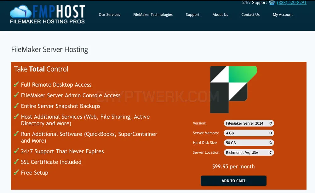Click the checkmark beside Free Setup
The height and width of the screenshot is (193, 315).
[16, 172]
